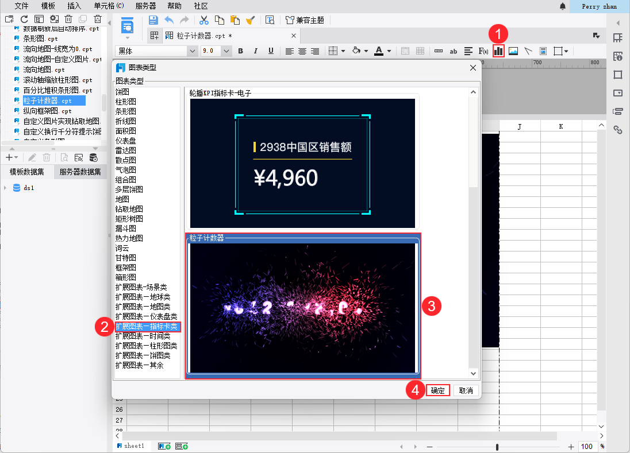Open 纵向框架图.cpt in file tree
This screenshot has width=630, height=453.
coord(47,111)
